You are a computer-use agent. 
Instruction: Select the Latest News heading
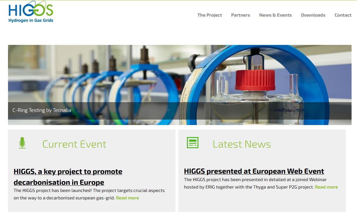[242, 144]
